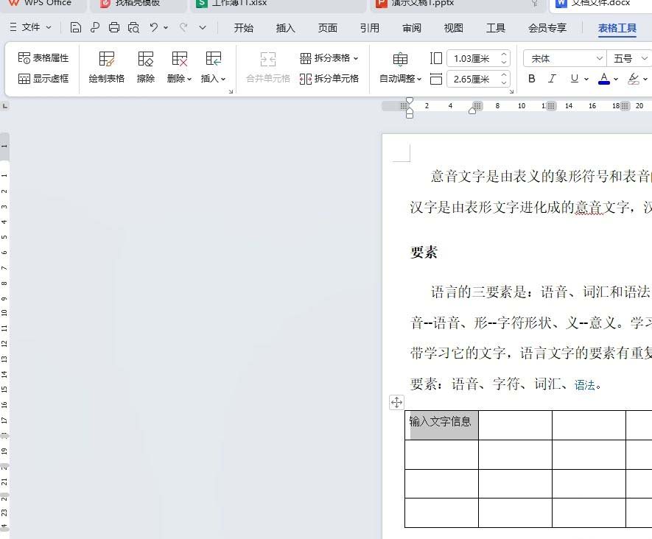The height and width of the screenshot is (539, 652).
Task: Click the highlight pen icon
Action: tap(634, 79)
